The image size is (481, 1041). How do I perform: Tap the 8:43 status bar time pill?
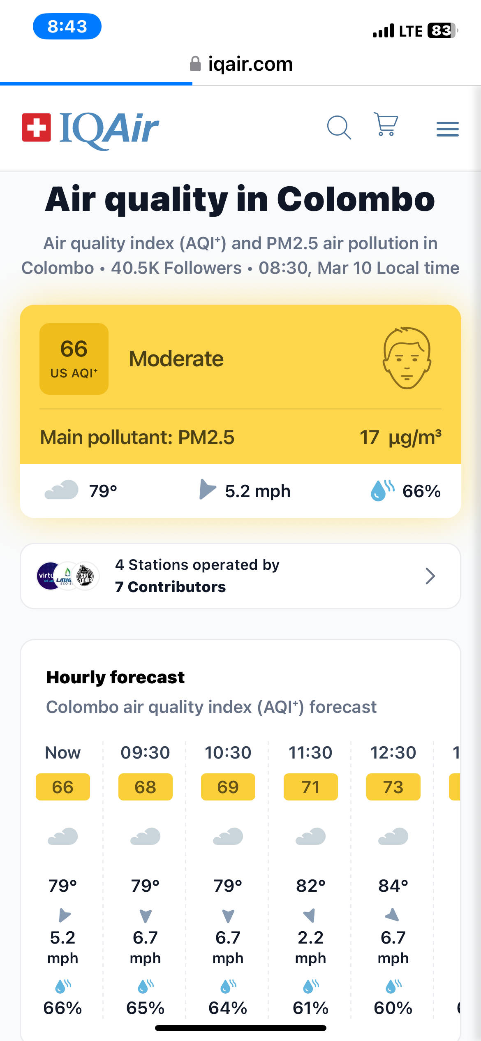coord(67,27)
